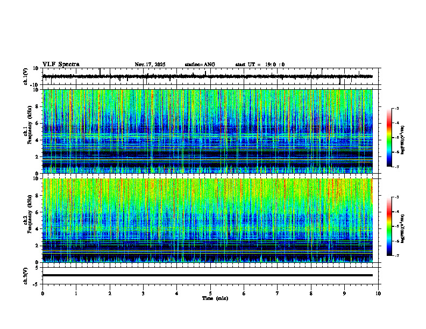Click time axis tick label "0"
The height and width of the screenshot is (329, 426).
42,294
